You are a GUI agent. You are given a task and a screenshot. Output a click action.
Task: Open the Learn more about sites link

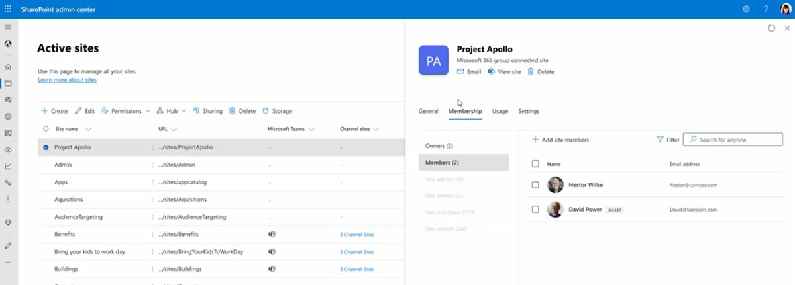click(67, 80)
